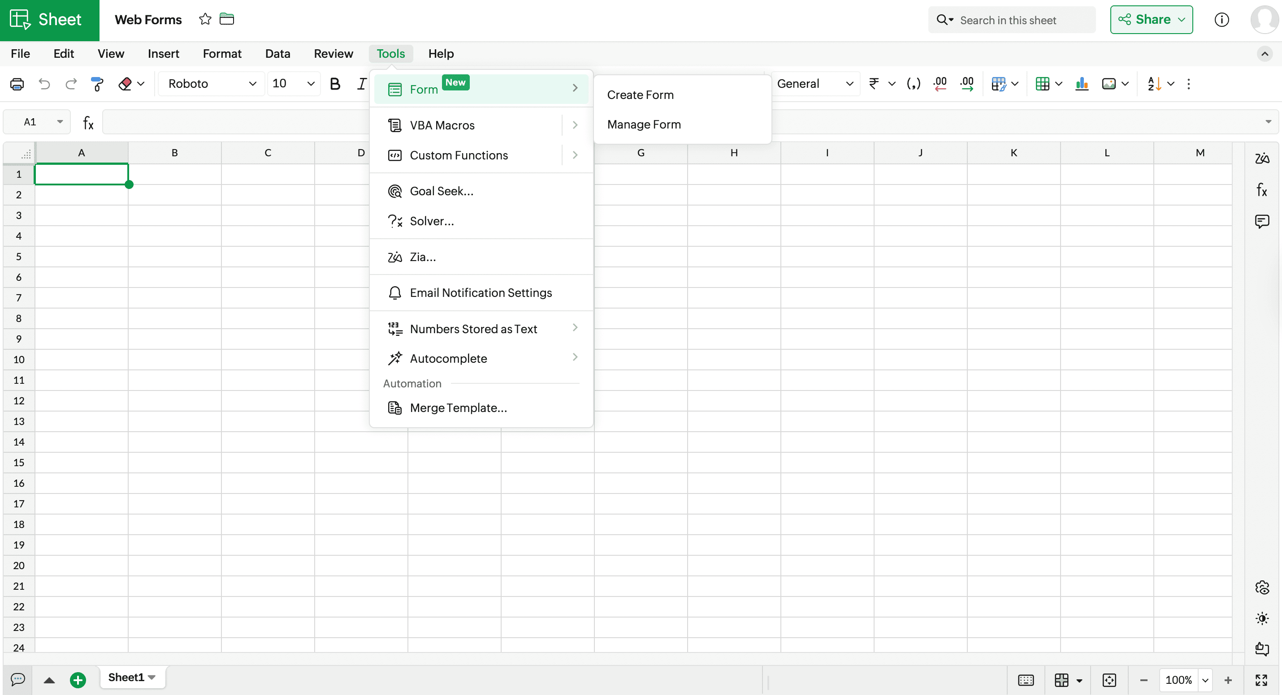Open the 100% zoom level dropdown

[1205, 680]
